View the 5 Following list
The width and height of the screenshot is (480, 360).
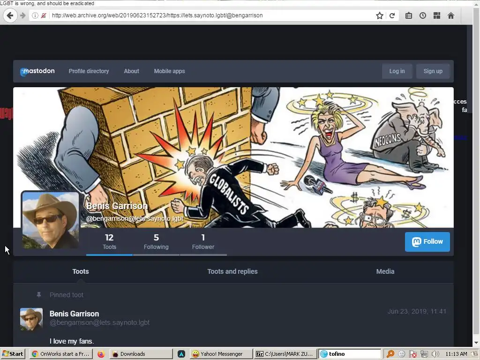coord(156,242)
